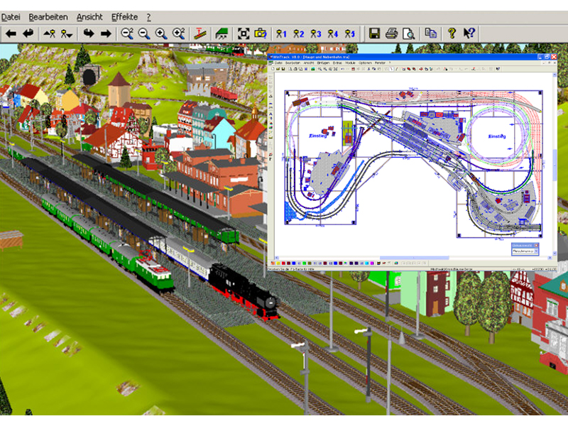This screenshot has height=426, width=568.
Task: Click the save diskette icon
Action: pos(374,33)
